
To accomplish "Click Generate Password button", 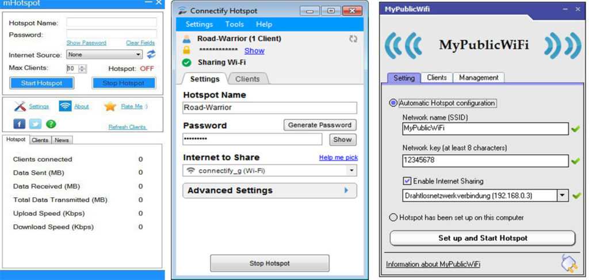I will [320, 125].
